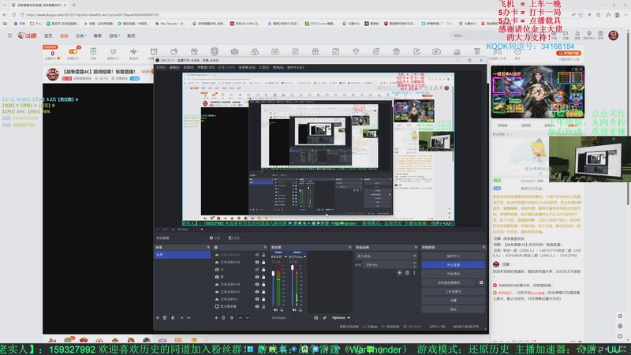Image resolution: width=631 pixels, height=355 pixels.
Task: Toggle lock on 显示器采集 source
Action: (263, 306)
